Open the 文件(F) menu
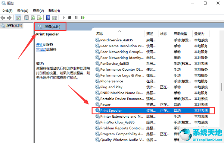The width and height of the screenshot is (224, 143). point(7,11)
